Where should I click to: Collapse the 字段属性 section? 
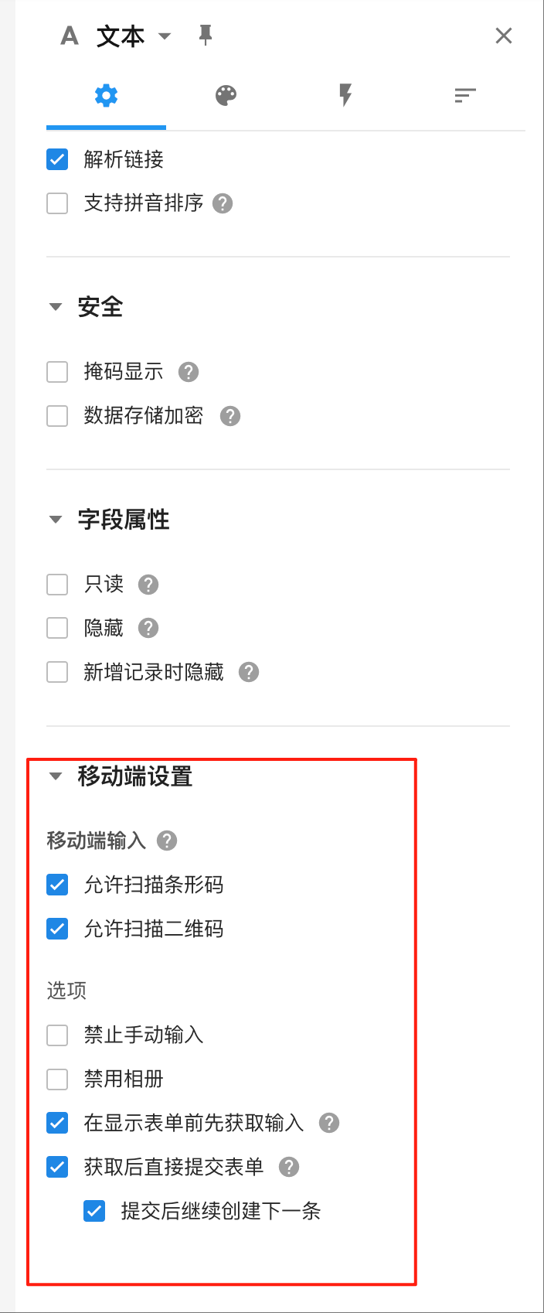click(x=56, y=520)
